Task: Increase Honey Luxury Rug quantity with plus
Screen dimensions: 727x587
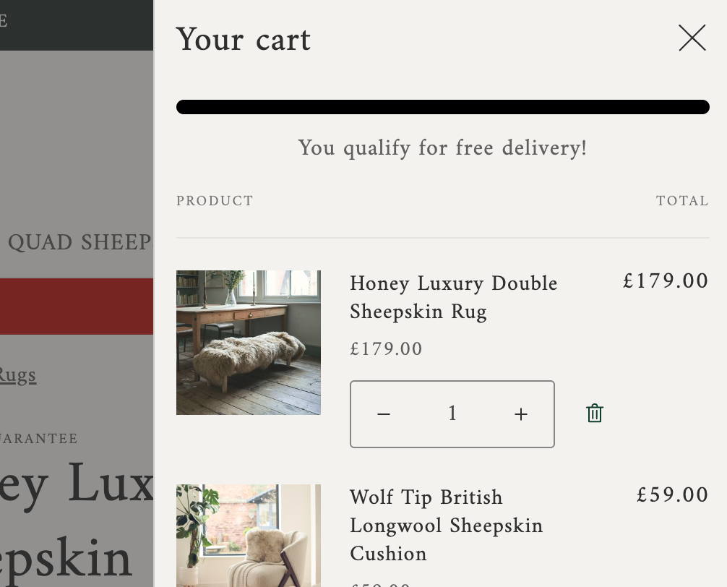Action: coord(521,414)
